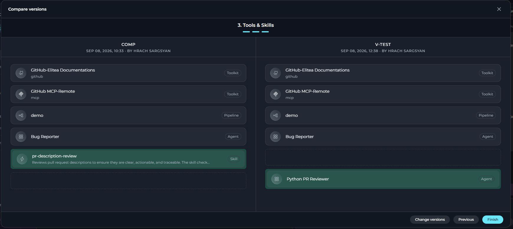Click the second step indicator dash
Screen dimensions: 513x229
point(256,32)
